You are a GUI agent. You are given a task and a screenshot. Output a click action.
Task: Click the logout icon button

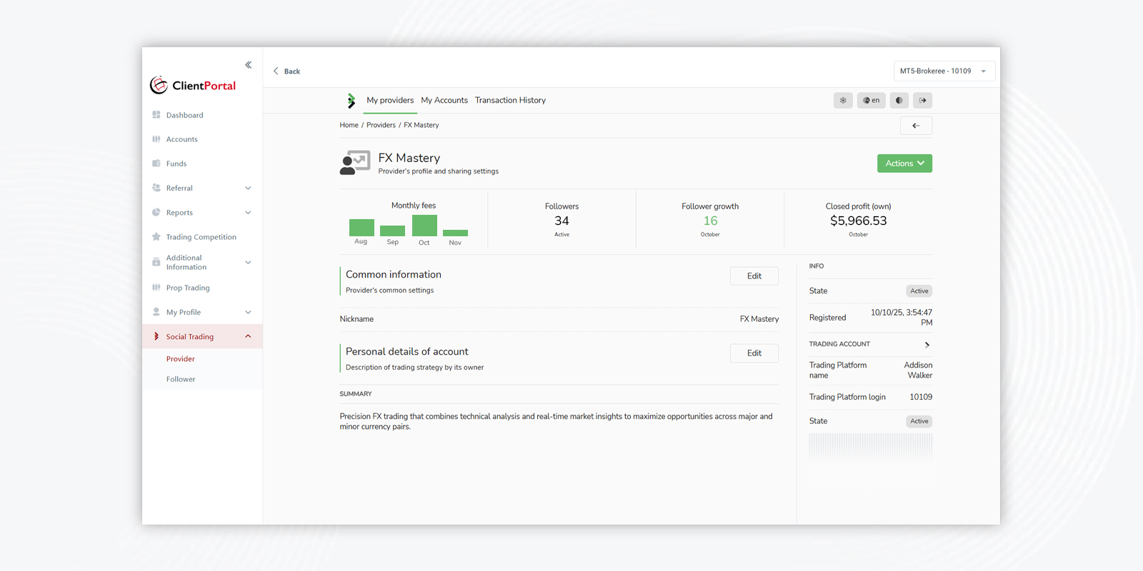tap(922, 101)
